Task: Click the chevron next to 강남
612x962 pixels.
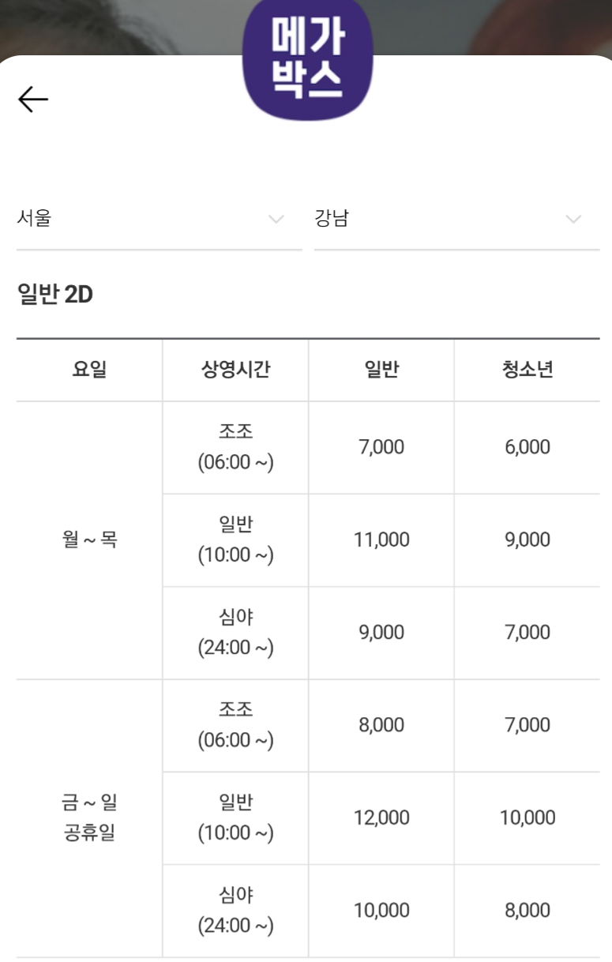Action: pos(573,219)
